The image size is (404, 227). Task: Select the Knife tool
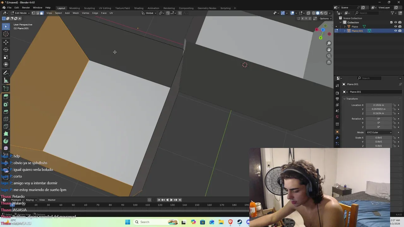(x=6, y=126)
